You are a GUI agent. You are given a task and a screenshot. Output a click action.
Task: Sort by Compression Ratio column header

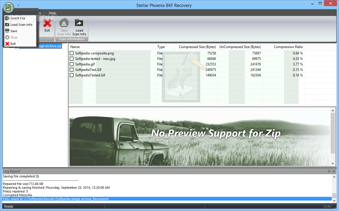[x=283, y=47]
